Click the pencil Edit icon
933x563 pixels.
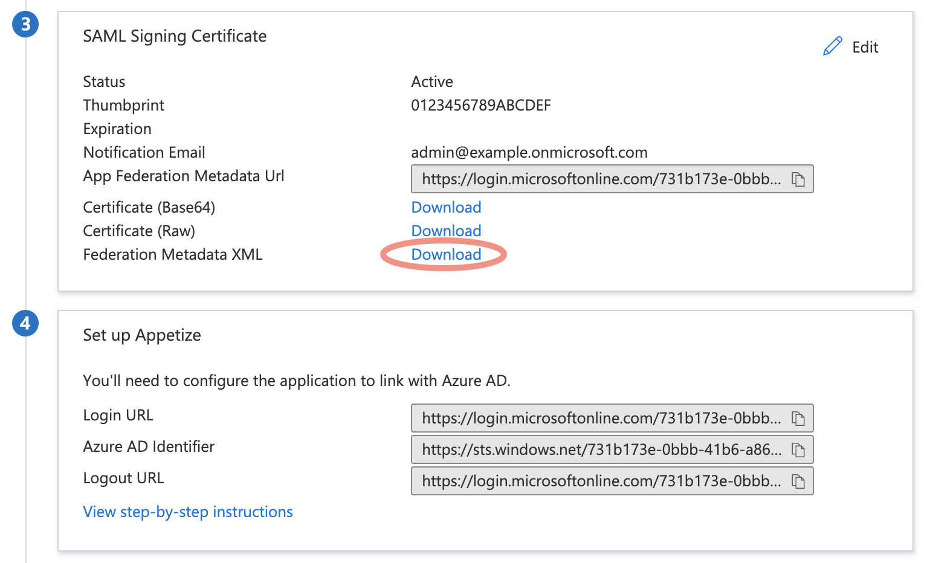tap(832, 47)
